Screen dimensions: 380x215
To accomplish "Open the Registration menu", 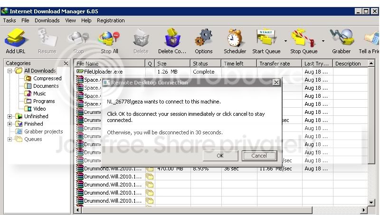I will click(111, 20).
